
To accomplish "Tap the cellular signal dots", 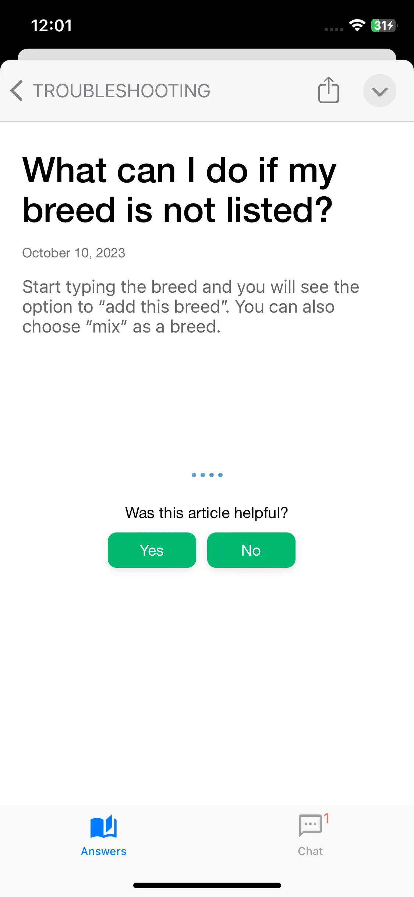I will [334, 30].
